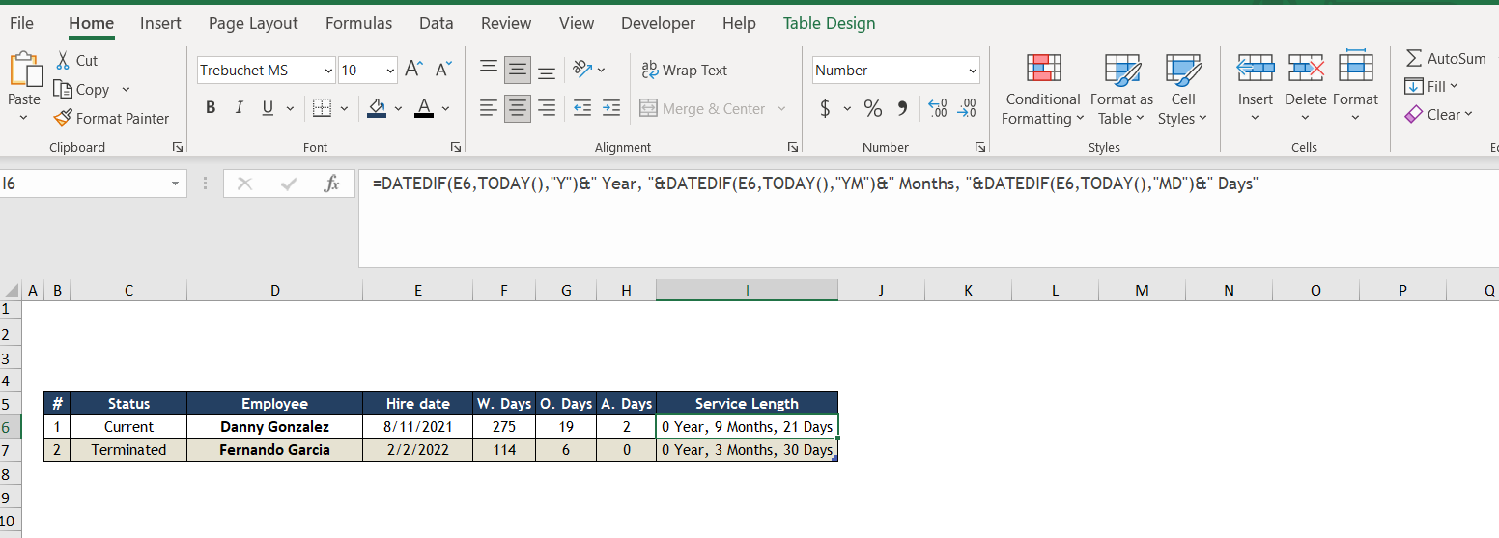1499x538 pixels.
Task: Open the font size dropdown
Action: tap(390, 71)
